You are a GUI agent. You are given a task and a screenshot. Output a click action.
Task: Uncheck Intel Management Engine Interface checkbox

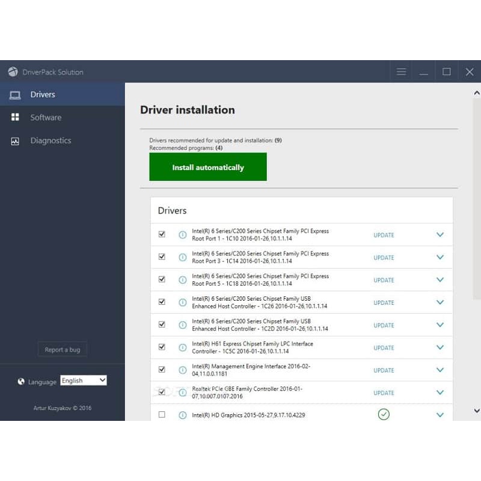coord(162,369)
